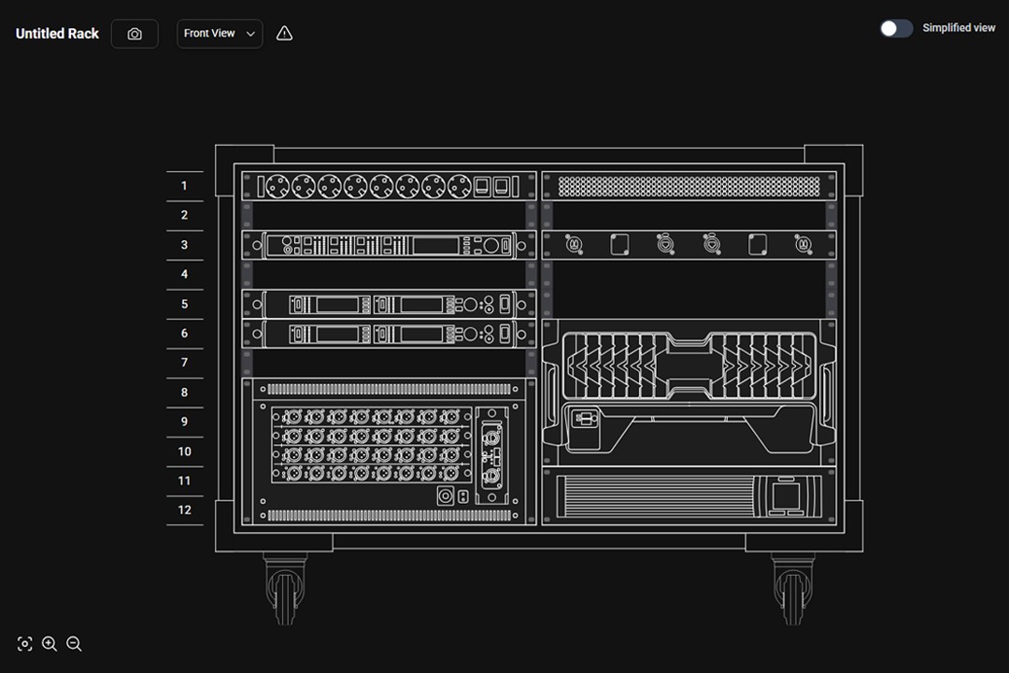This screenshot has width=1009, height=673.
Task: Click the Simplified view label
Action: [x=959, y=28]
